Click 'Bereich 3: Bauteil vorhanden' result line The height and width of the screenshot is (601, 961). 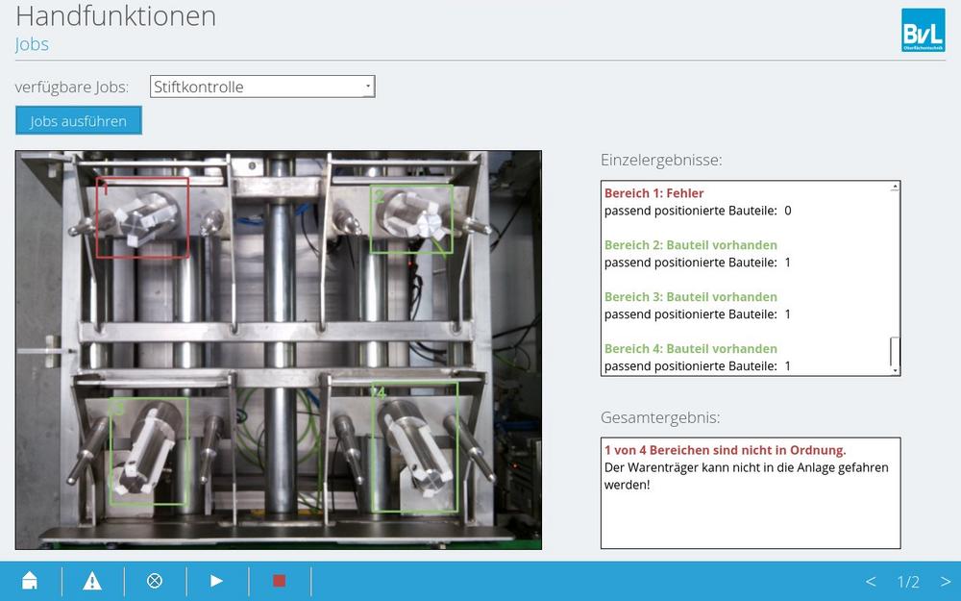tap(691, 297)
